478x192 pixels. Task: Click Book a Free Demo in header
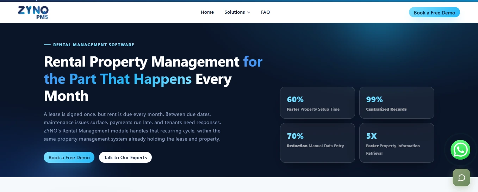click(x=434, y=12)
